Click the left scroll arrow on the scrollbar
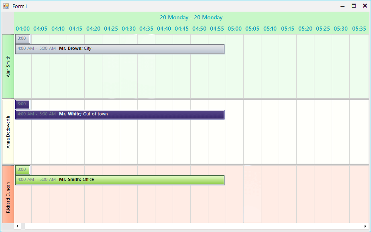Image resolution: width=371 pixels, height=232 pixels. [x=17, y=226]
